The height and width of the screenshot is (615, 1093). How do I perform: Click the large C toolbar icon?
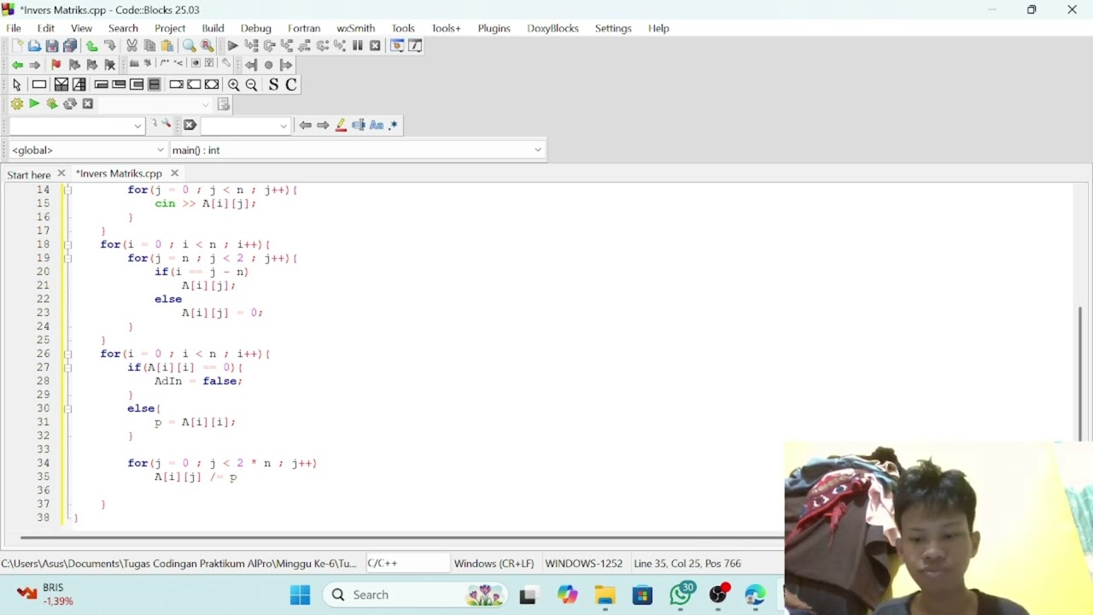(x=291, y=85)
